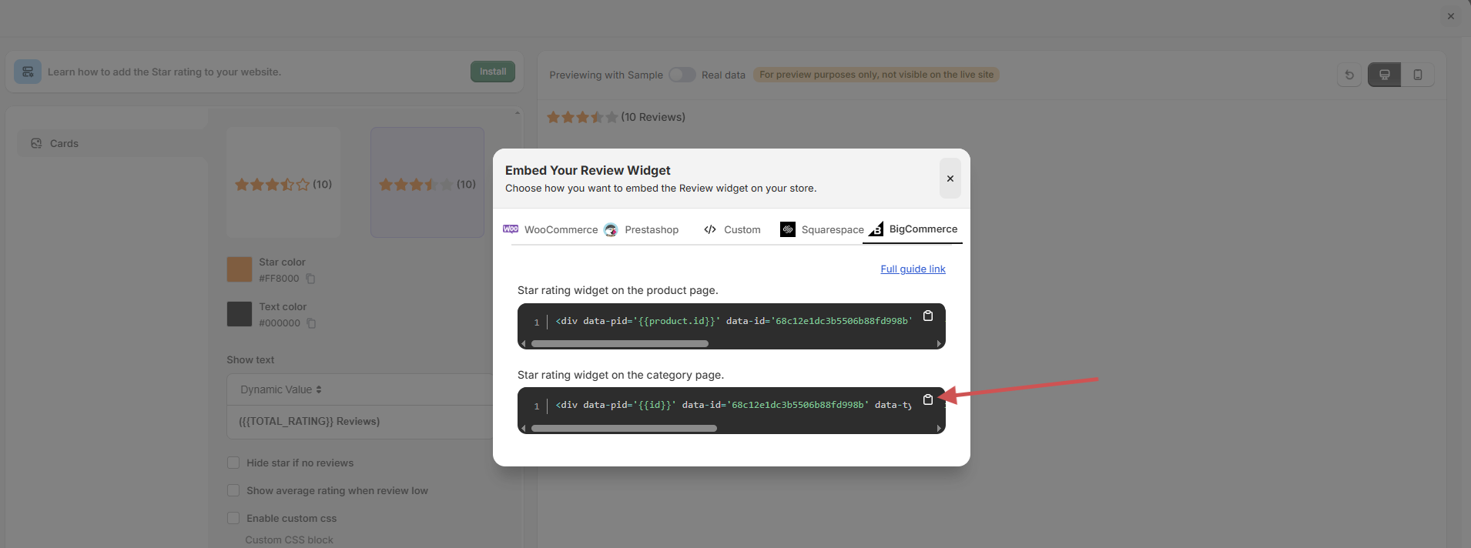Open the Custom embed tab
The image size is (1471, 548).
point(732,229)
